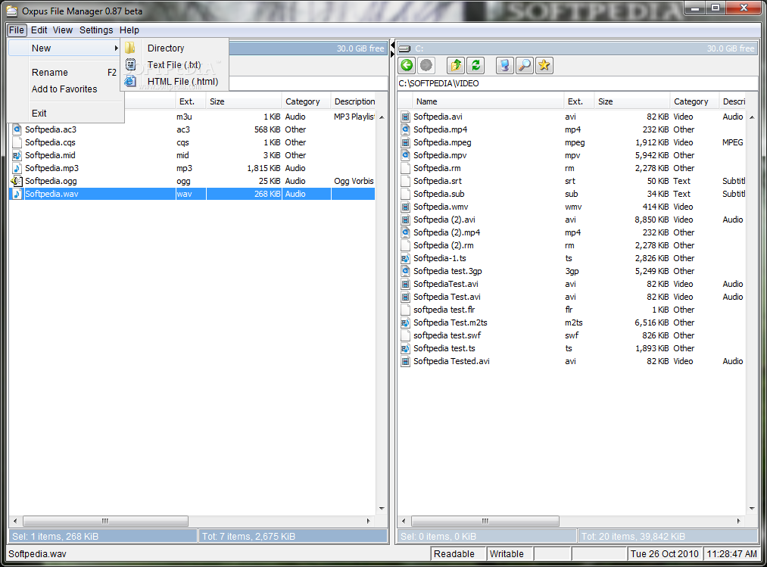Click the icon of Softpedia.ac3

pyautogui.click(x=17, y=129)
